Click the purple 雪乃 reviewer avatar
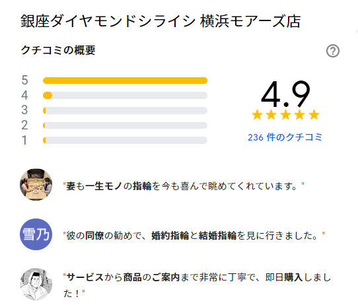This screenshot has width=358, height=305. (36, 234)
